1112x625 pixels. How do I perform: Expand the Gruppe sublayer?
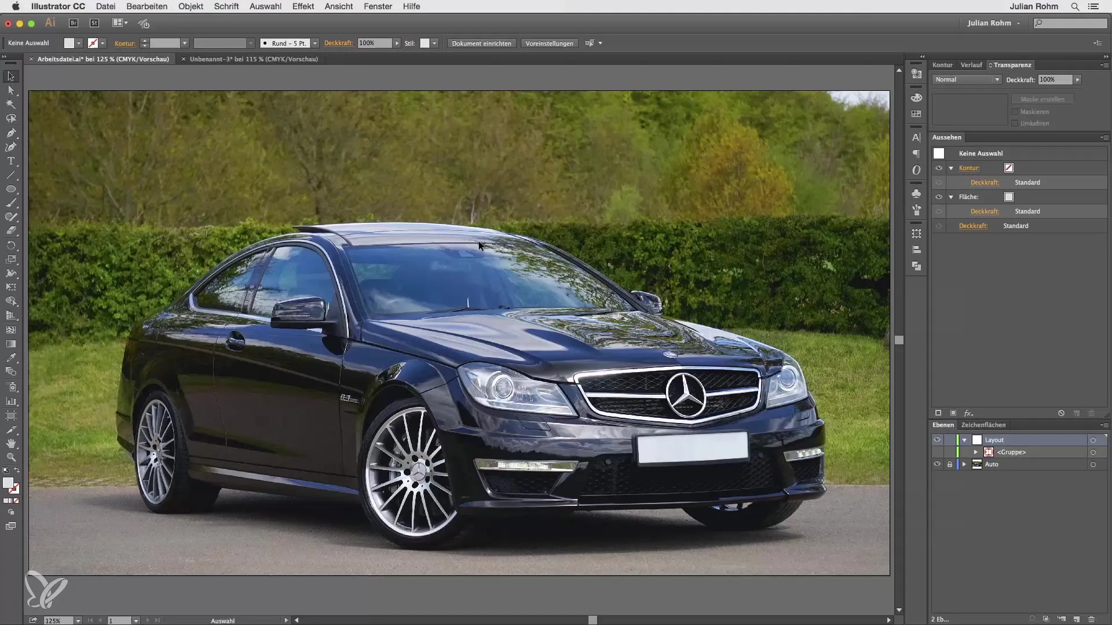tap(976, 452)
